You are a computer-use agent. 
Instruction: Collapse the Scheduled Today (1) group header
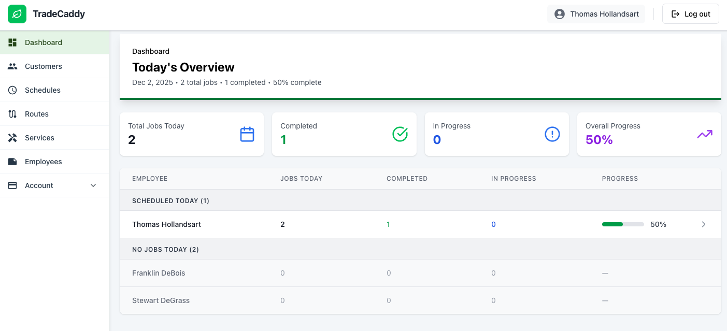(170, 200)
